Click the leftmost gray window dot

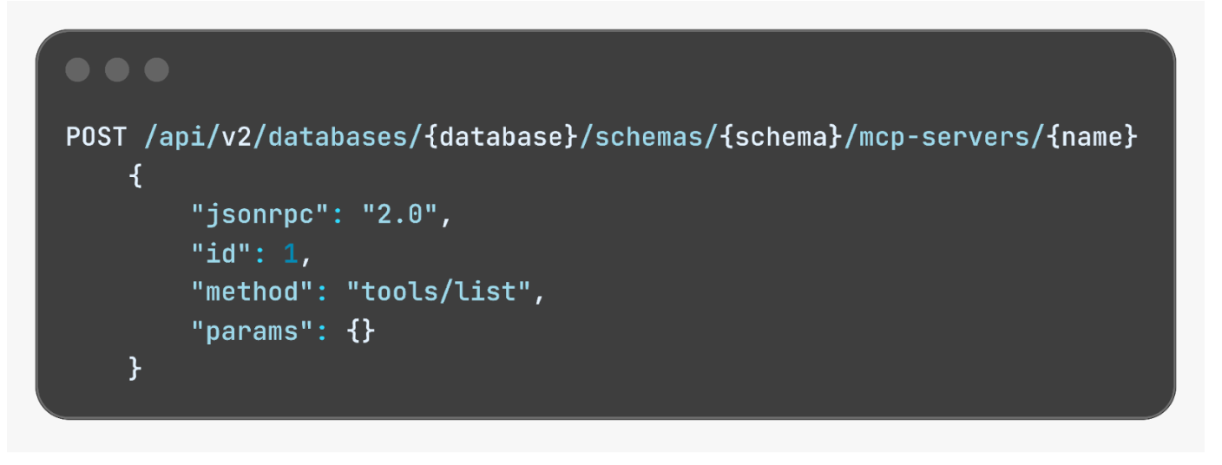click(x=77, y=70)
